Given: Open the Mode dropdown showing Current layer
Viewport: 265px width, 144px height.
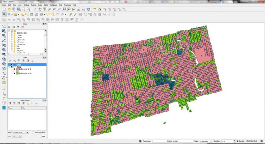Looking at the screenshot, I should coord(21,133).
